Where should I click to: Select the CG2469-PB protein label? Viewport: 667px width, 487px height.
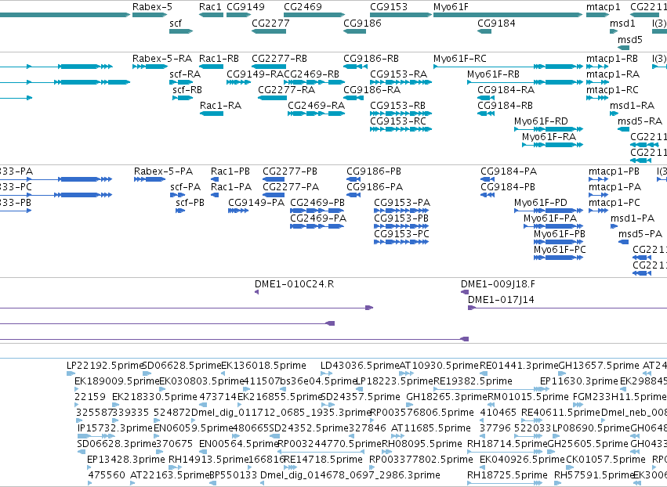coord(317,203)
